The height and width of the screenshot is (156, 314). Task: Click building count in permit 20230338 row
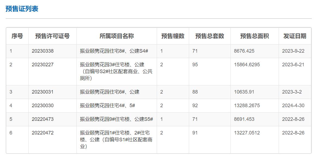pos(162,51)
